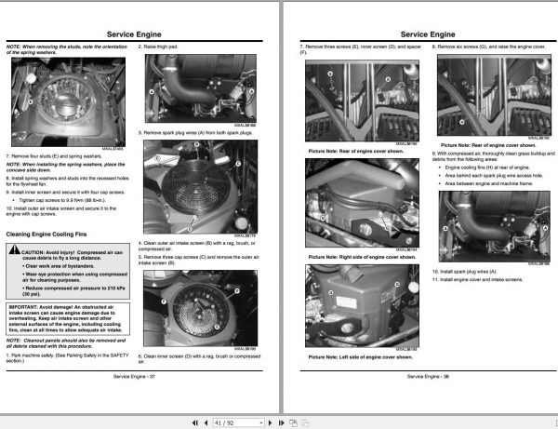Click the inner screen photo with labels D, E, F

coord(200,308)
